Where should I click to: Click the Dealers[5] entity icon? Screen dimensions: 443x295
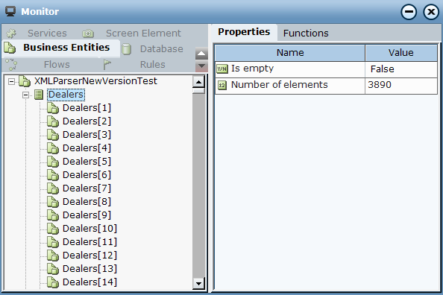[52, 162]
